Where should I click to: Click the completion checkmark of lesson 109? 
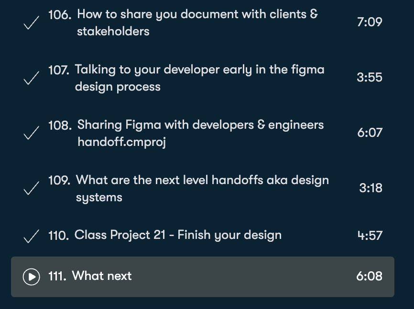32,188
